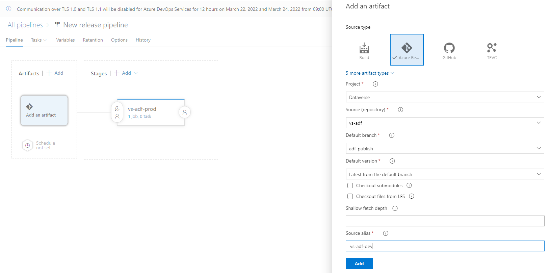Open the 1 job, 0 task link
551x273 pixels.
pos(139,117)
